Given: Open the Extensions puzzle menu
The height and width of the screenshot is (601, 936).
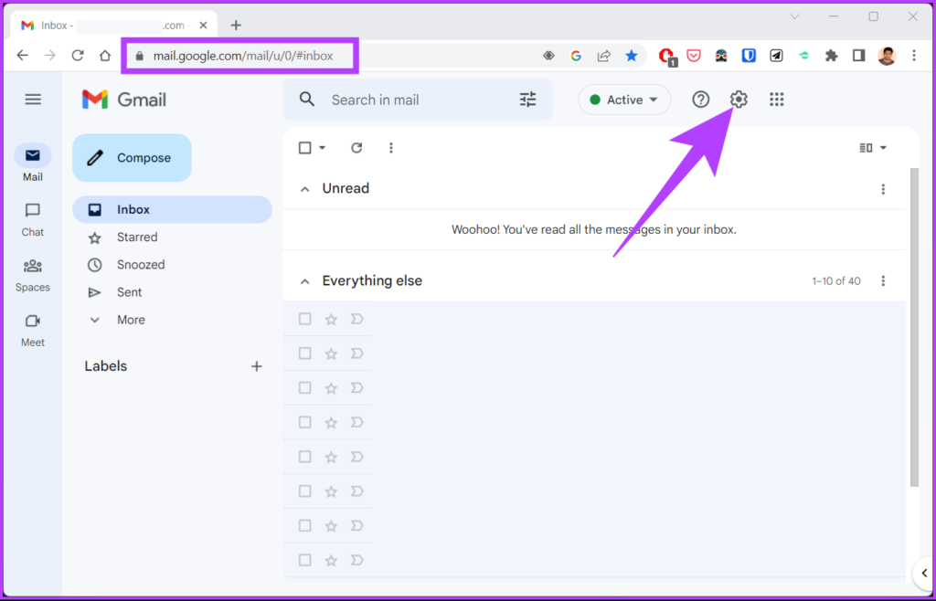Looking at the screenshot, I should pos(831,56).
